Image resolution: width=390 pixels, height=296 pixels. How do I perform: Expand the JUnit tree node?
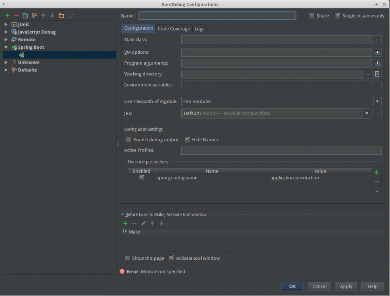point(6,24)
